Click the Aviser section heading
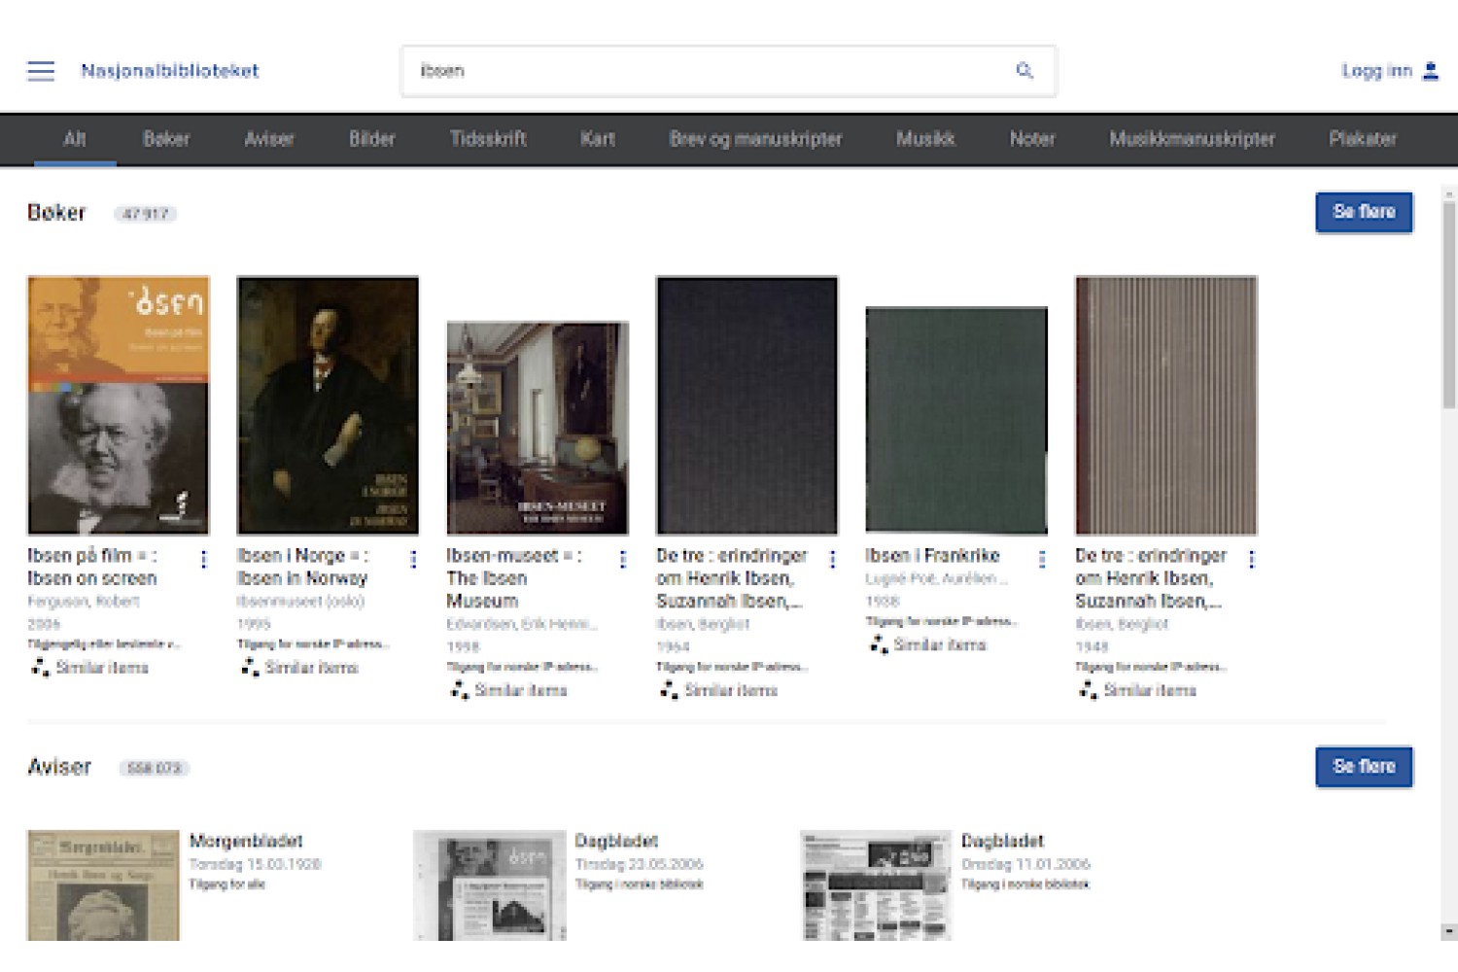The image size is (1458, 972). click(x=59, y=767)
